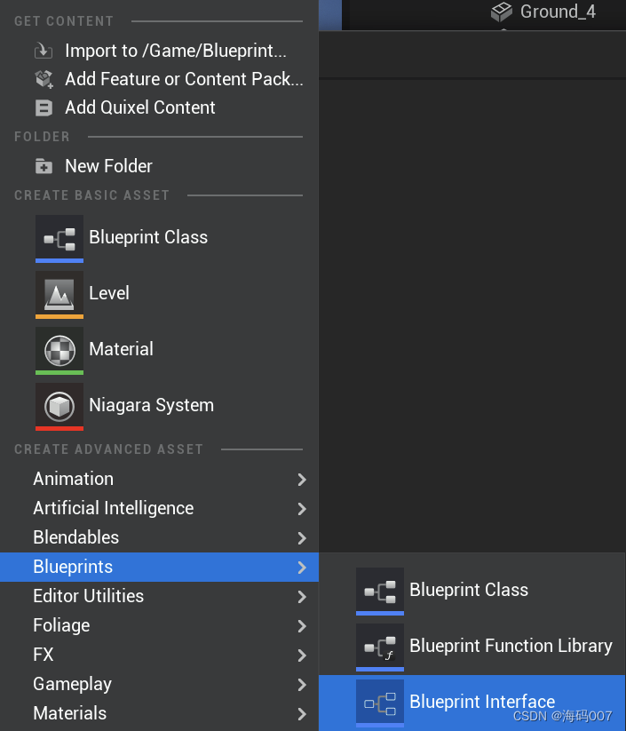The width and height of the screenshot is (626, 731).
Task: Expand the Foliage chevron arrow
Action: point(302,626)
